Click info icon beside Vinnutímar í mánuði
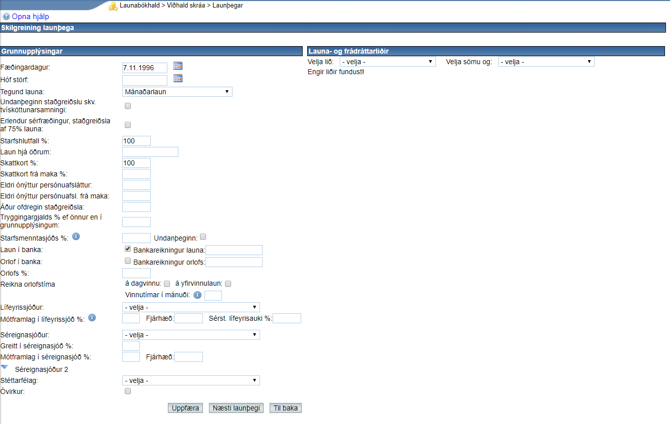The height and width of the screenshot is (424, 670). pyautogui.click(x=197, y=295)
